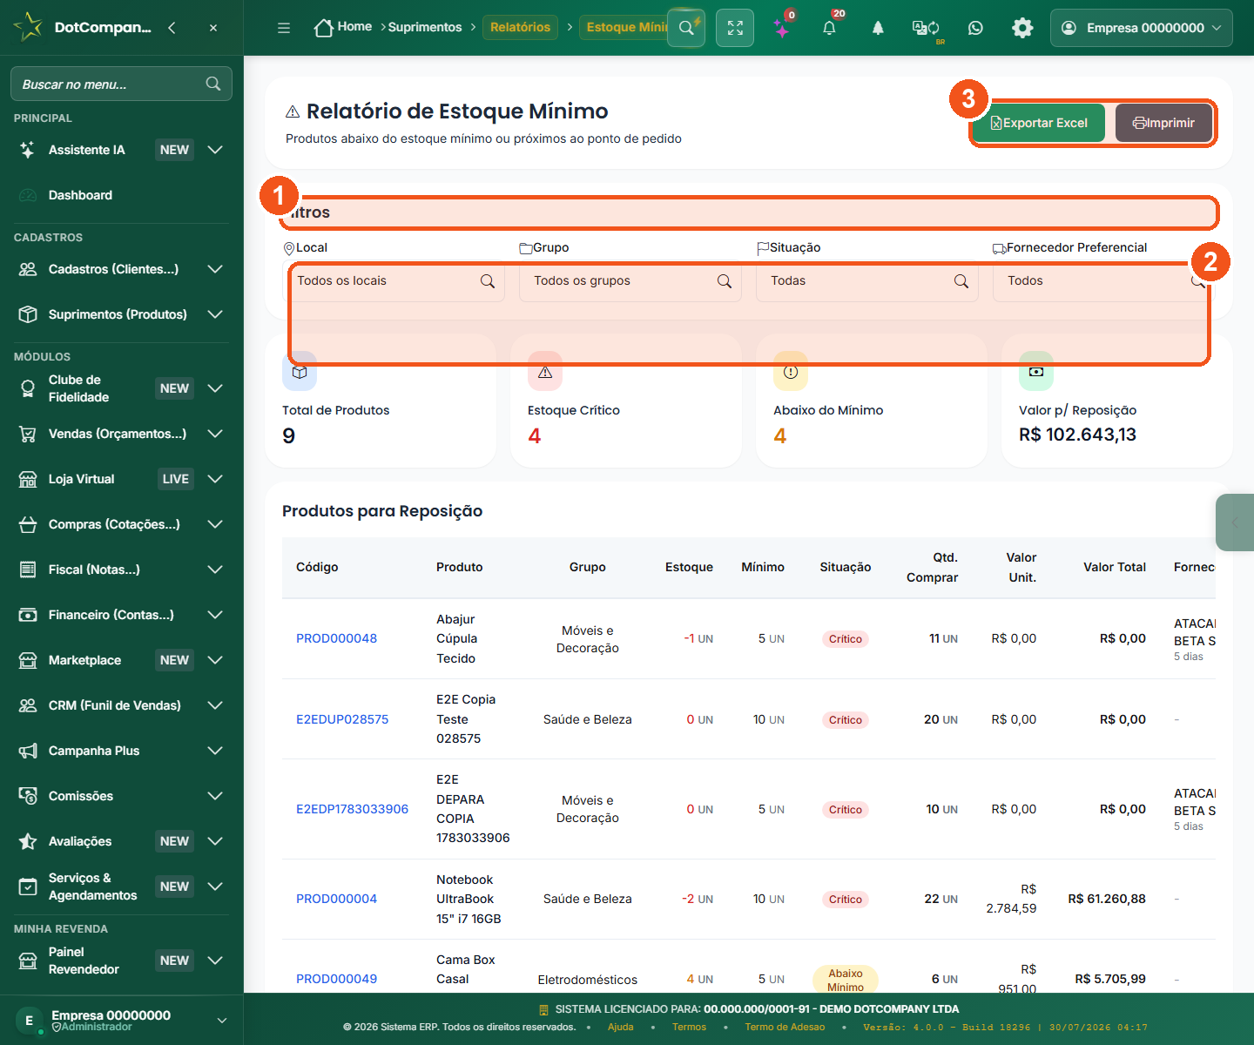Collapse the sidebar with the left chevron

(172, 28)
